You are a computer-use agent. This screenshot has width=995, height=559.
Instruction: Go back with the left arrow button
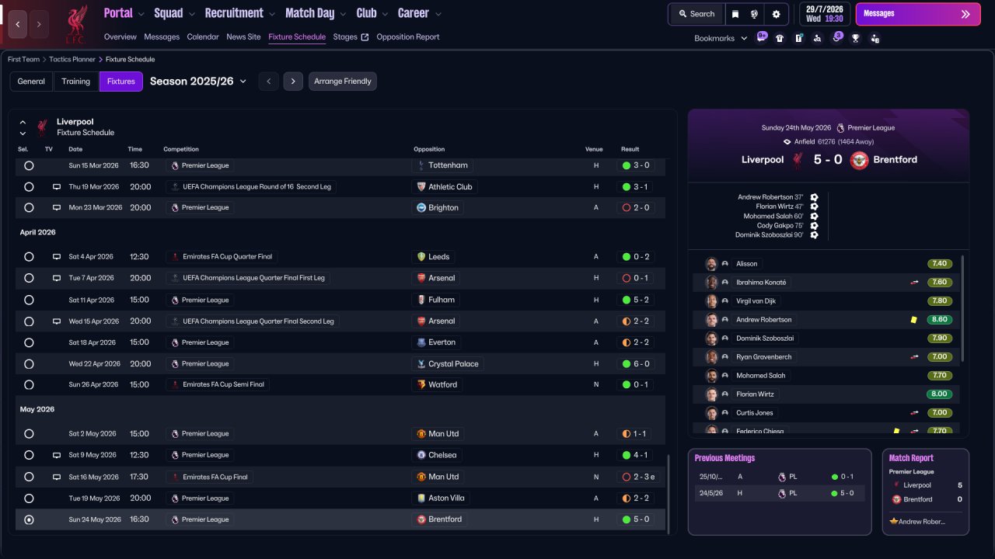pos(18,24)
